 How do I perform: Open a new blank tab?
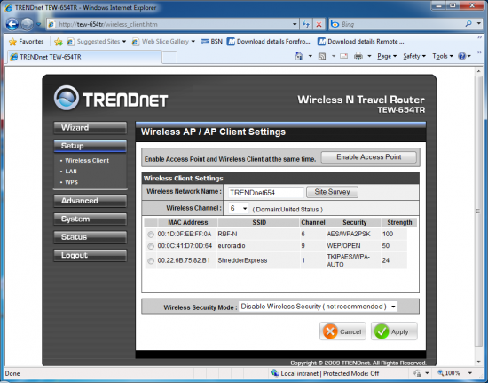169,58
